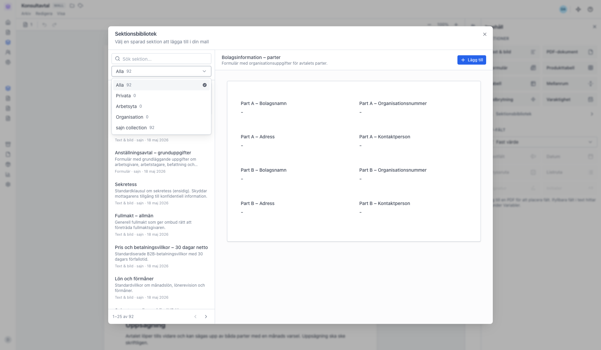Open Redigera menu in background window
Viewport: 601px width, 350px height.
[x=44, y=14]
